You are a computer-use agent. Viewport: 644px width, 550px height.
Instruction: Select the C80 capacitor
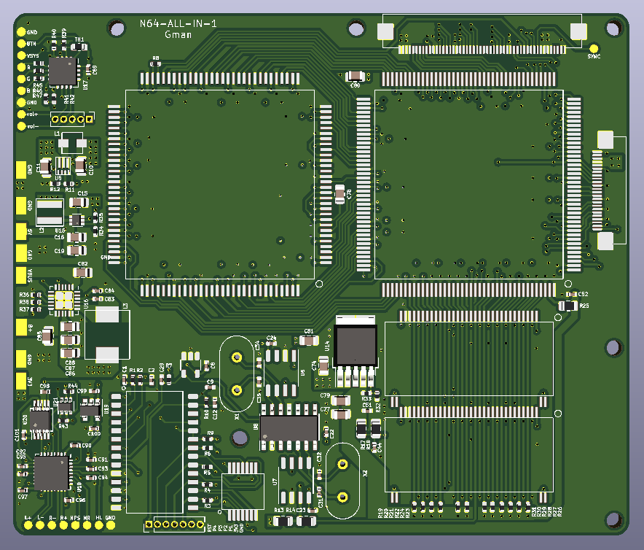[x=355, y=76]
